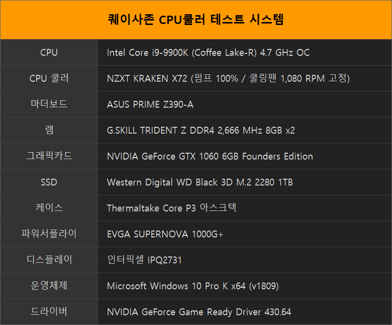This screenshot has width=392, height=325.
Task: Select the 'CPU 쿨러' row label
Action: click(49, 78)
